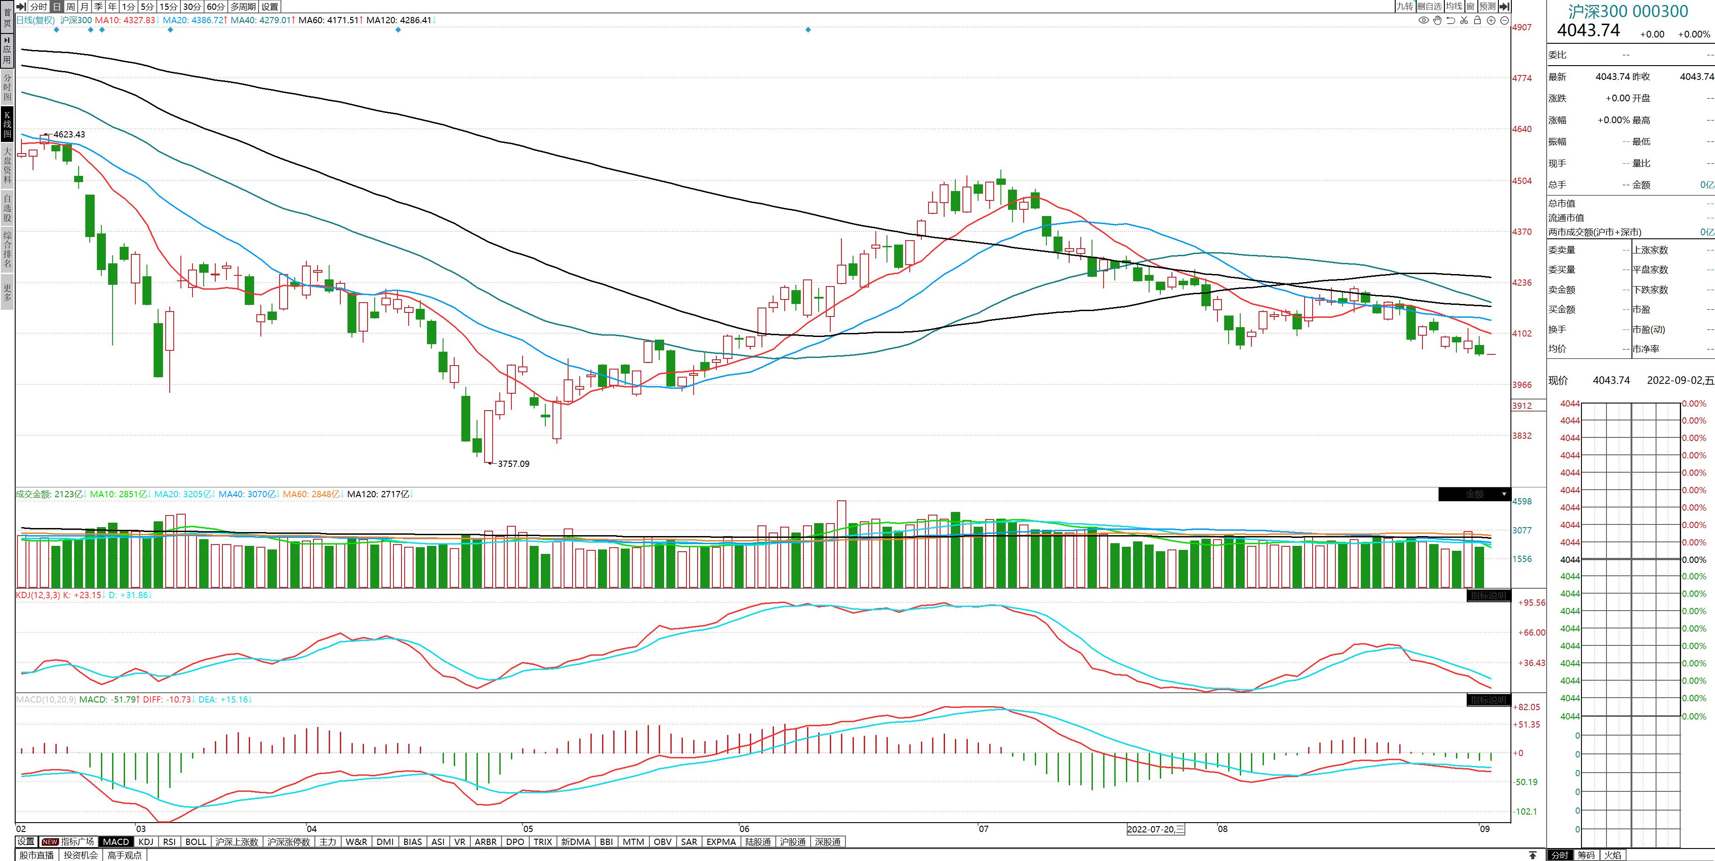Switch to the 周 weekly period tab
The height and width of the screenshot is (861, 1715).
coord(71,7)
